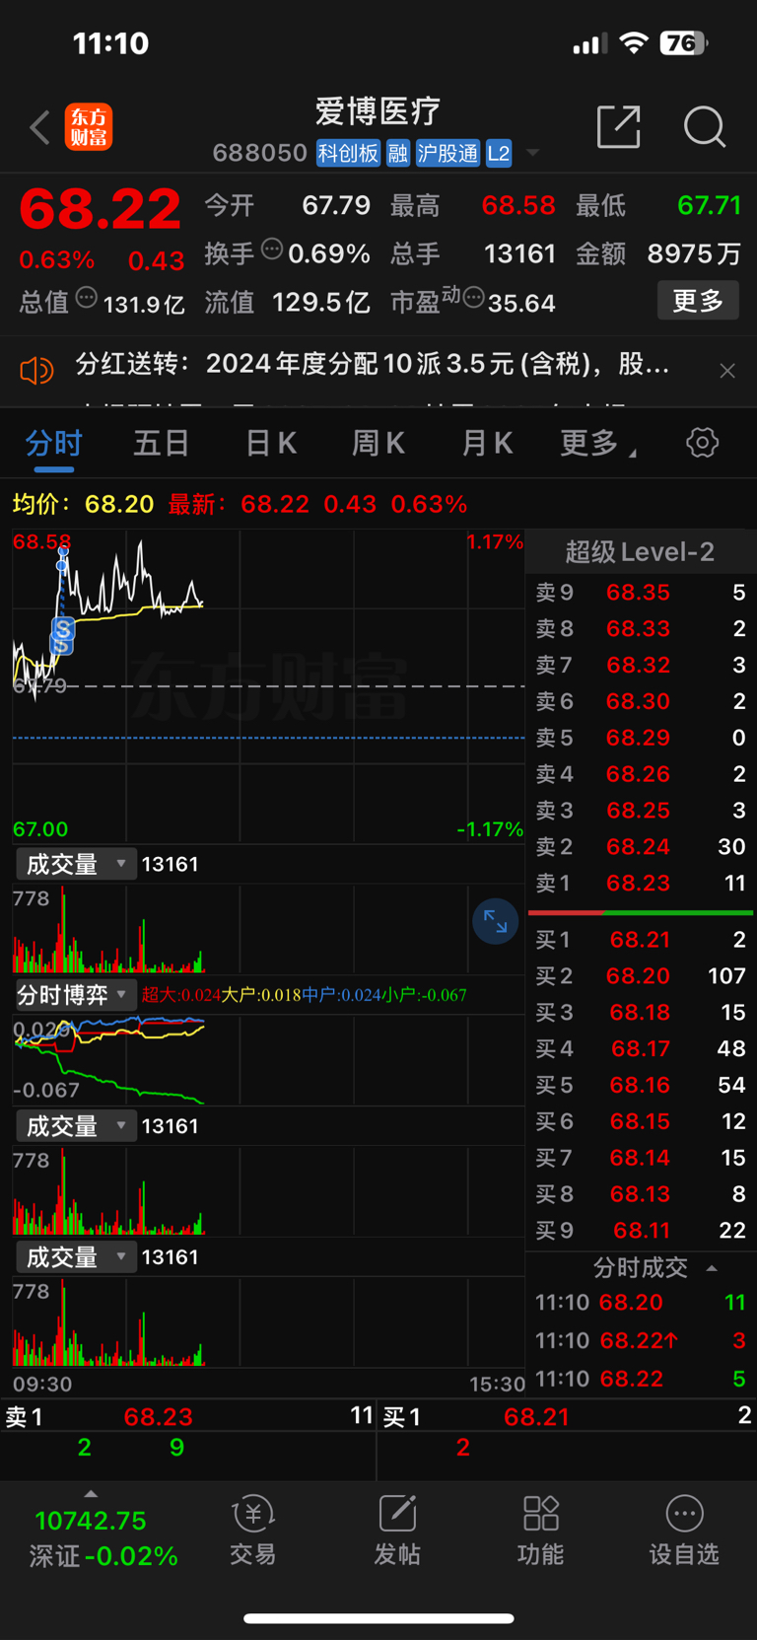This screenshot has width=757, height=1640.
Task: Open the 东方财富 logo icon
Action: click(x=89, y=128)
